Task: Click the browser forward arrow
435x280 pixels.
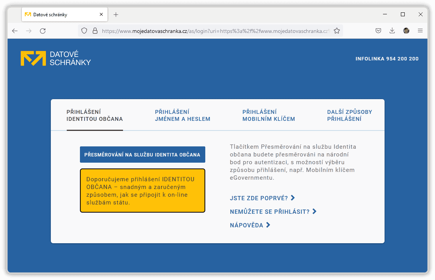Action: [29, 31]
